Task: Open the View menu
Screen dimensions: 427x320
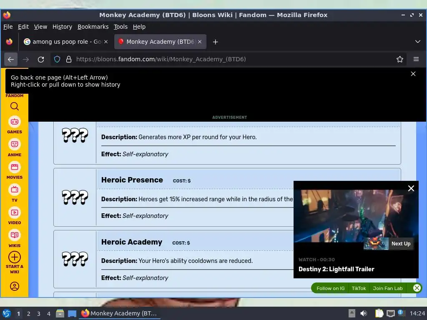Action: point(40,27)
